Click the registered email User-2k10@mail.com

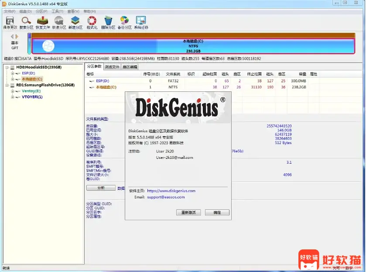pyautogui.click(x=174, y=158)
